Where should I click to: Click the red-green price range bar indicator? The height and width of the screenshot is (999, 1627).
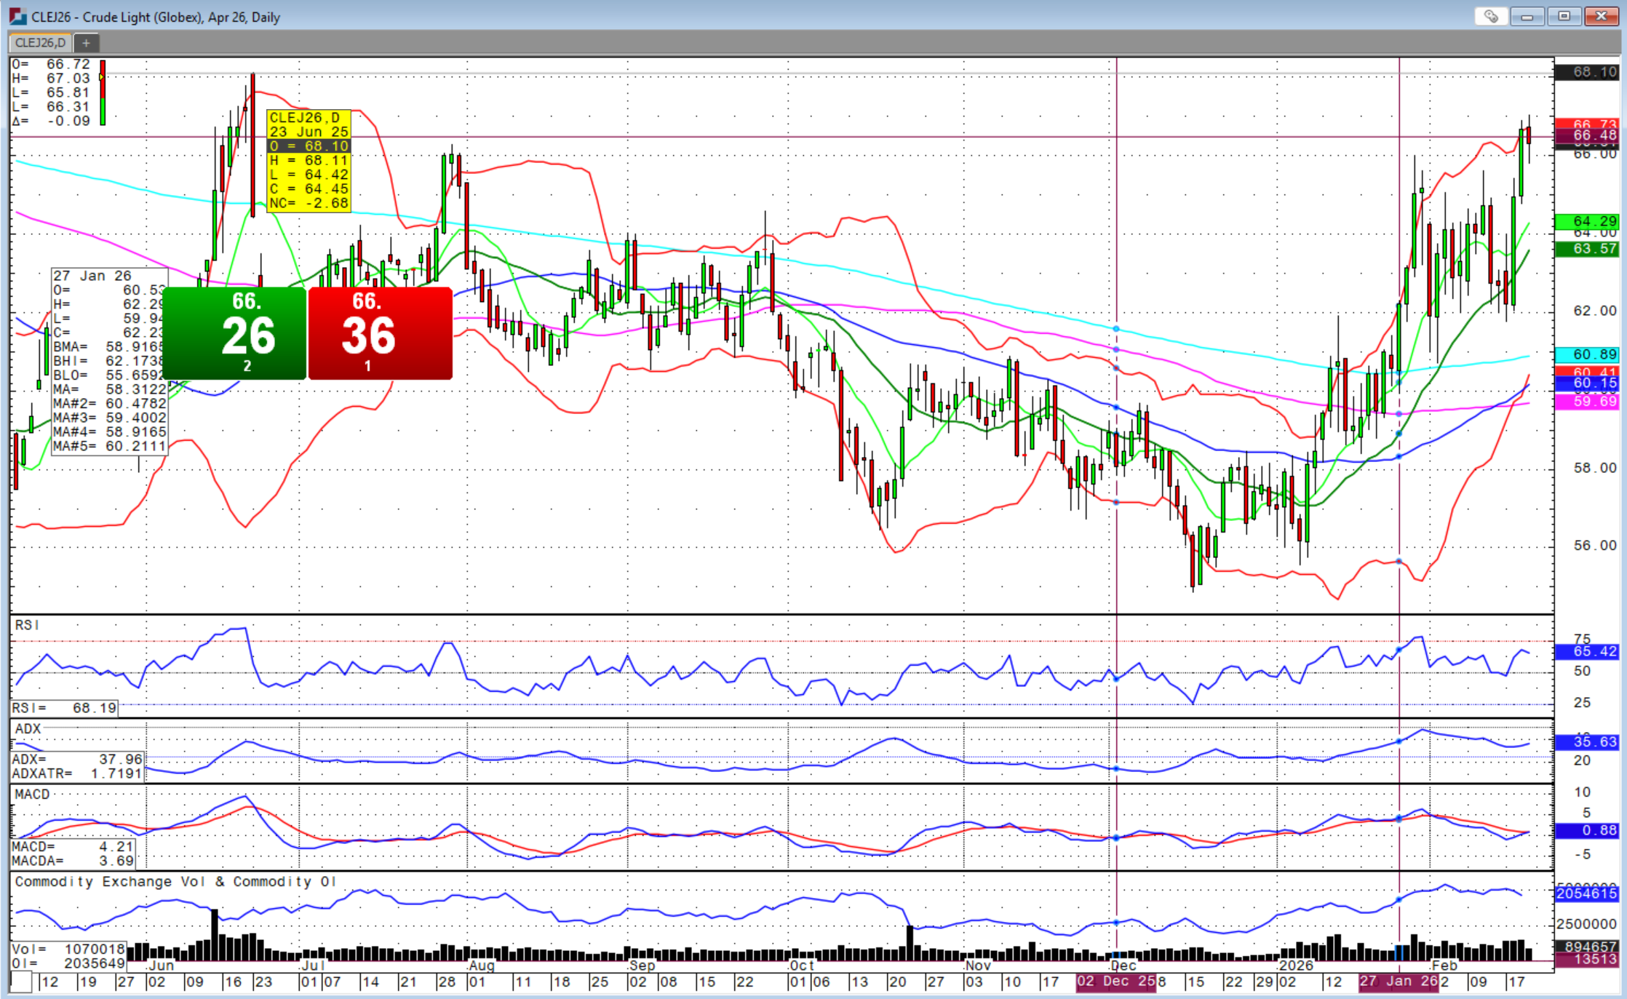(103, 92)
